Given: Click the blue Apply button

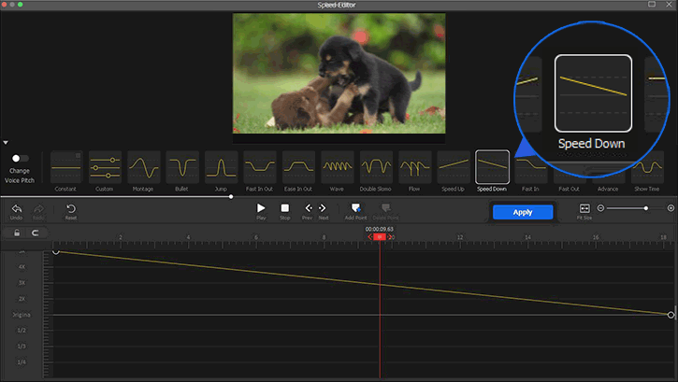Looking at the screenshot, I should pos(523,212).
